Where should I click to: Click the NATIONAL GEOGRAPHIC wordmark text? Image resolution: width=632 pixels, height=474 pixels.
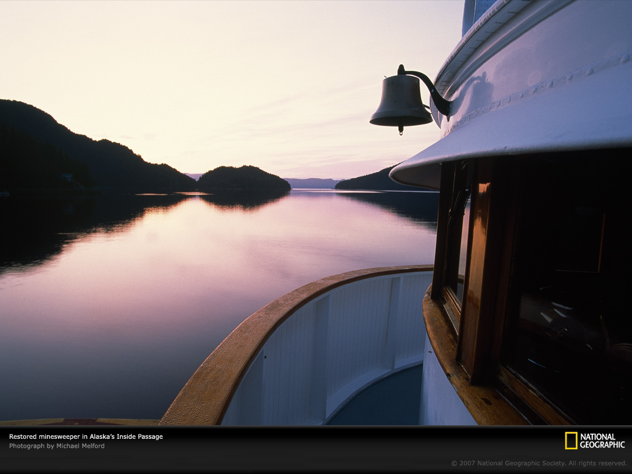[602, 440]
